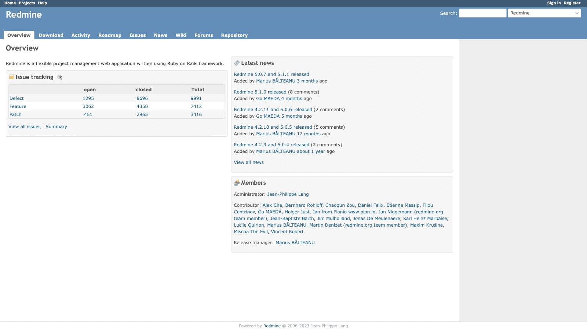
Task: Switch to the Overview tab
Action: (x=19, y=35)
